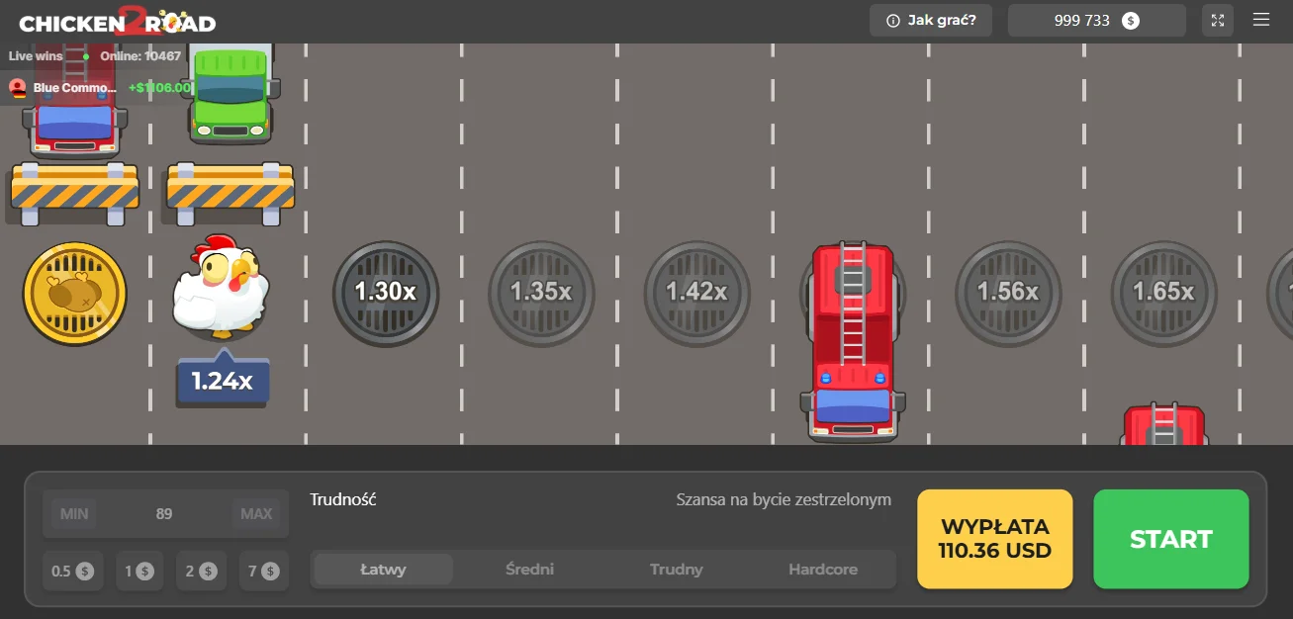This screenshot has width=1293, height=619.
Task: Choose the 7 dollar bet chip
Action: click(264, 571)
